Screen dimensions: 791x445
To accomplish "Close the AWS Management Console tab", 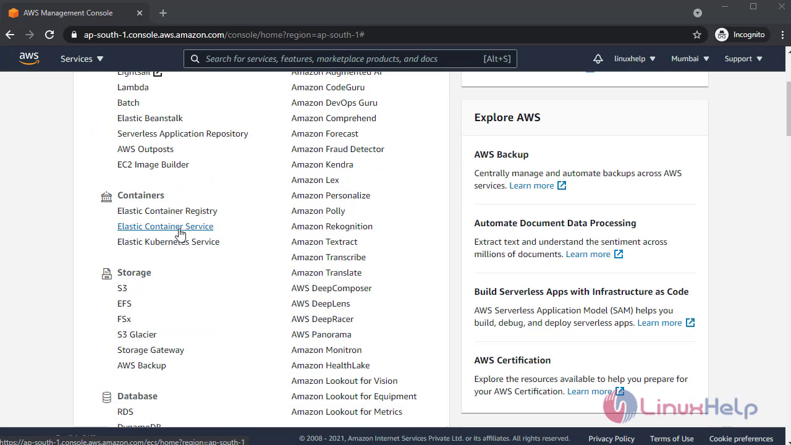I will click(x=141, y=13).
